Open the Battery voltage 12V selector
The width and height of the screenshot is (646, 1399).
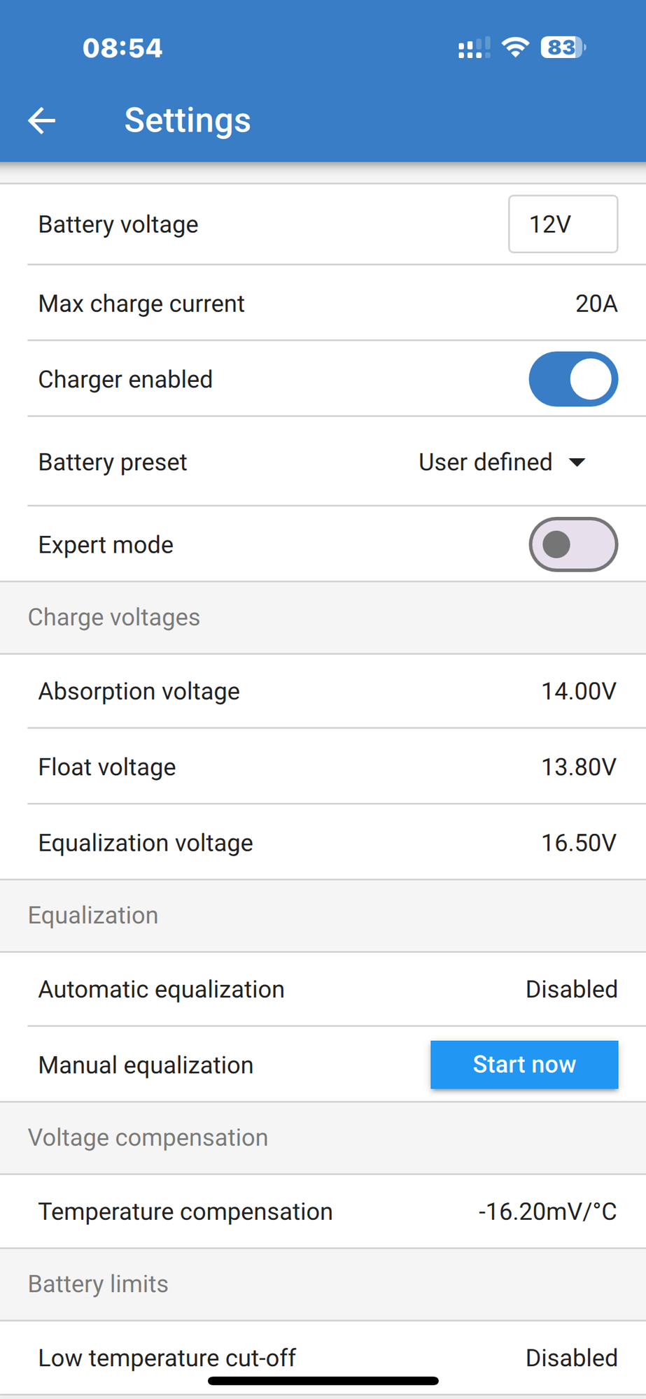pyautogui.click(x=563, y=225)
